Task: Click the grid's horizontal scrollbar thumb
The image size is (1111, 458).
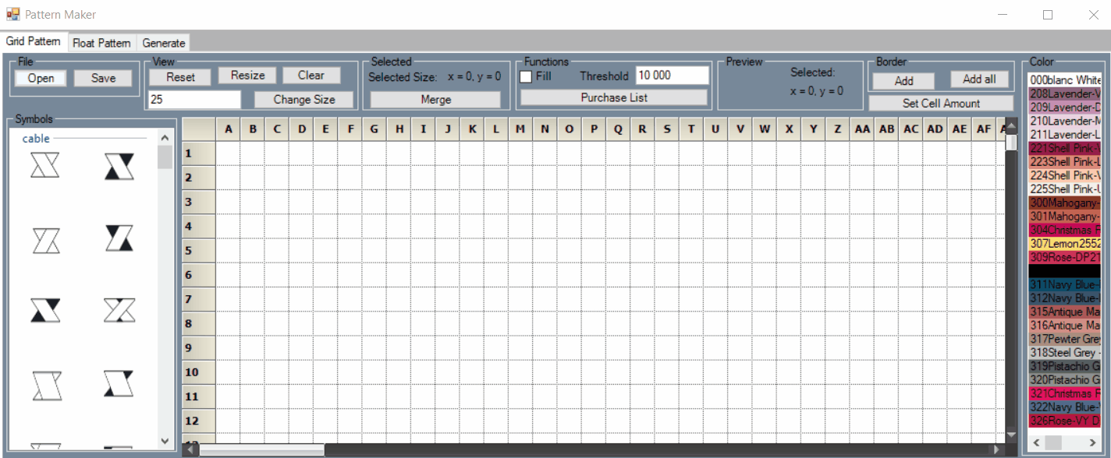Action: point(261,450)
